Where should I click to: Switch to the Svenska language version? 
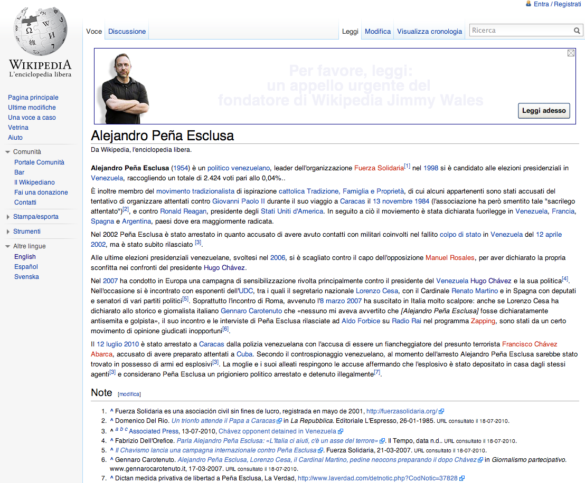(26, 277)
